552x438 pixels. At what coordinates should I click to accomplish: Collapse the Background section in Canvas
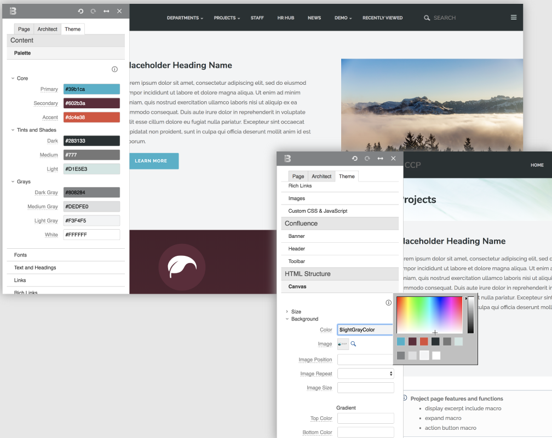point(287,319)
